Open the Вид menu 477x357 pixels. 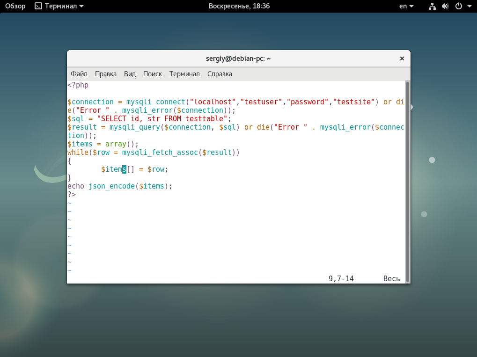point(130,74)
